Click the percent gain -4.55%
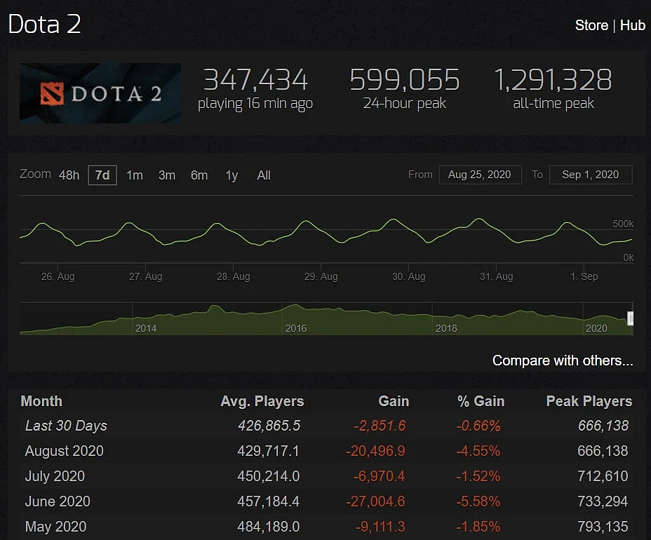This screenshot has width=651, height=540. (478, 451)
